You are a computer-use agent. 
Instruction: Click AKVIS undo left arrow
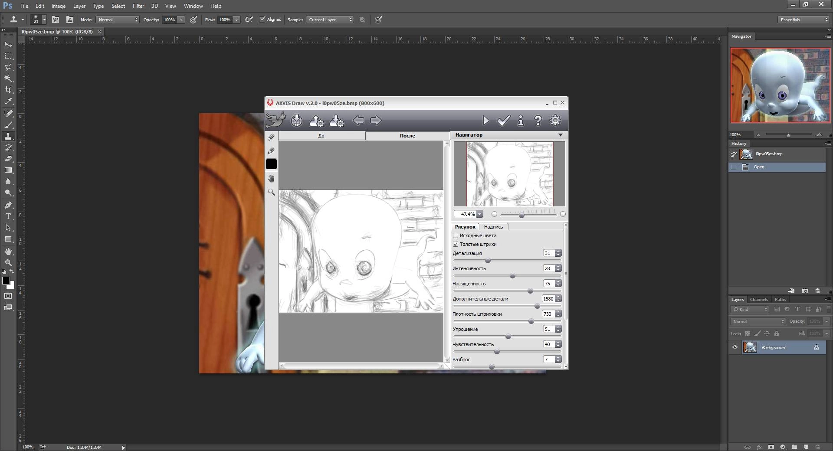coord(358,120)
